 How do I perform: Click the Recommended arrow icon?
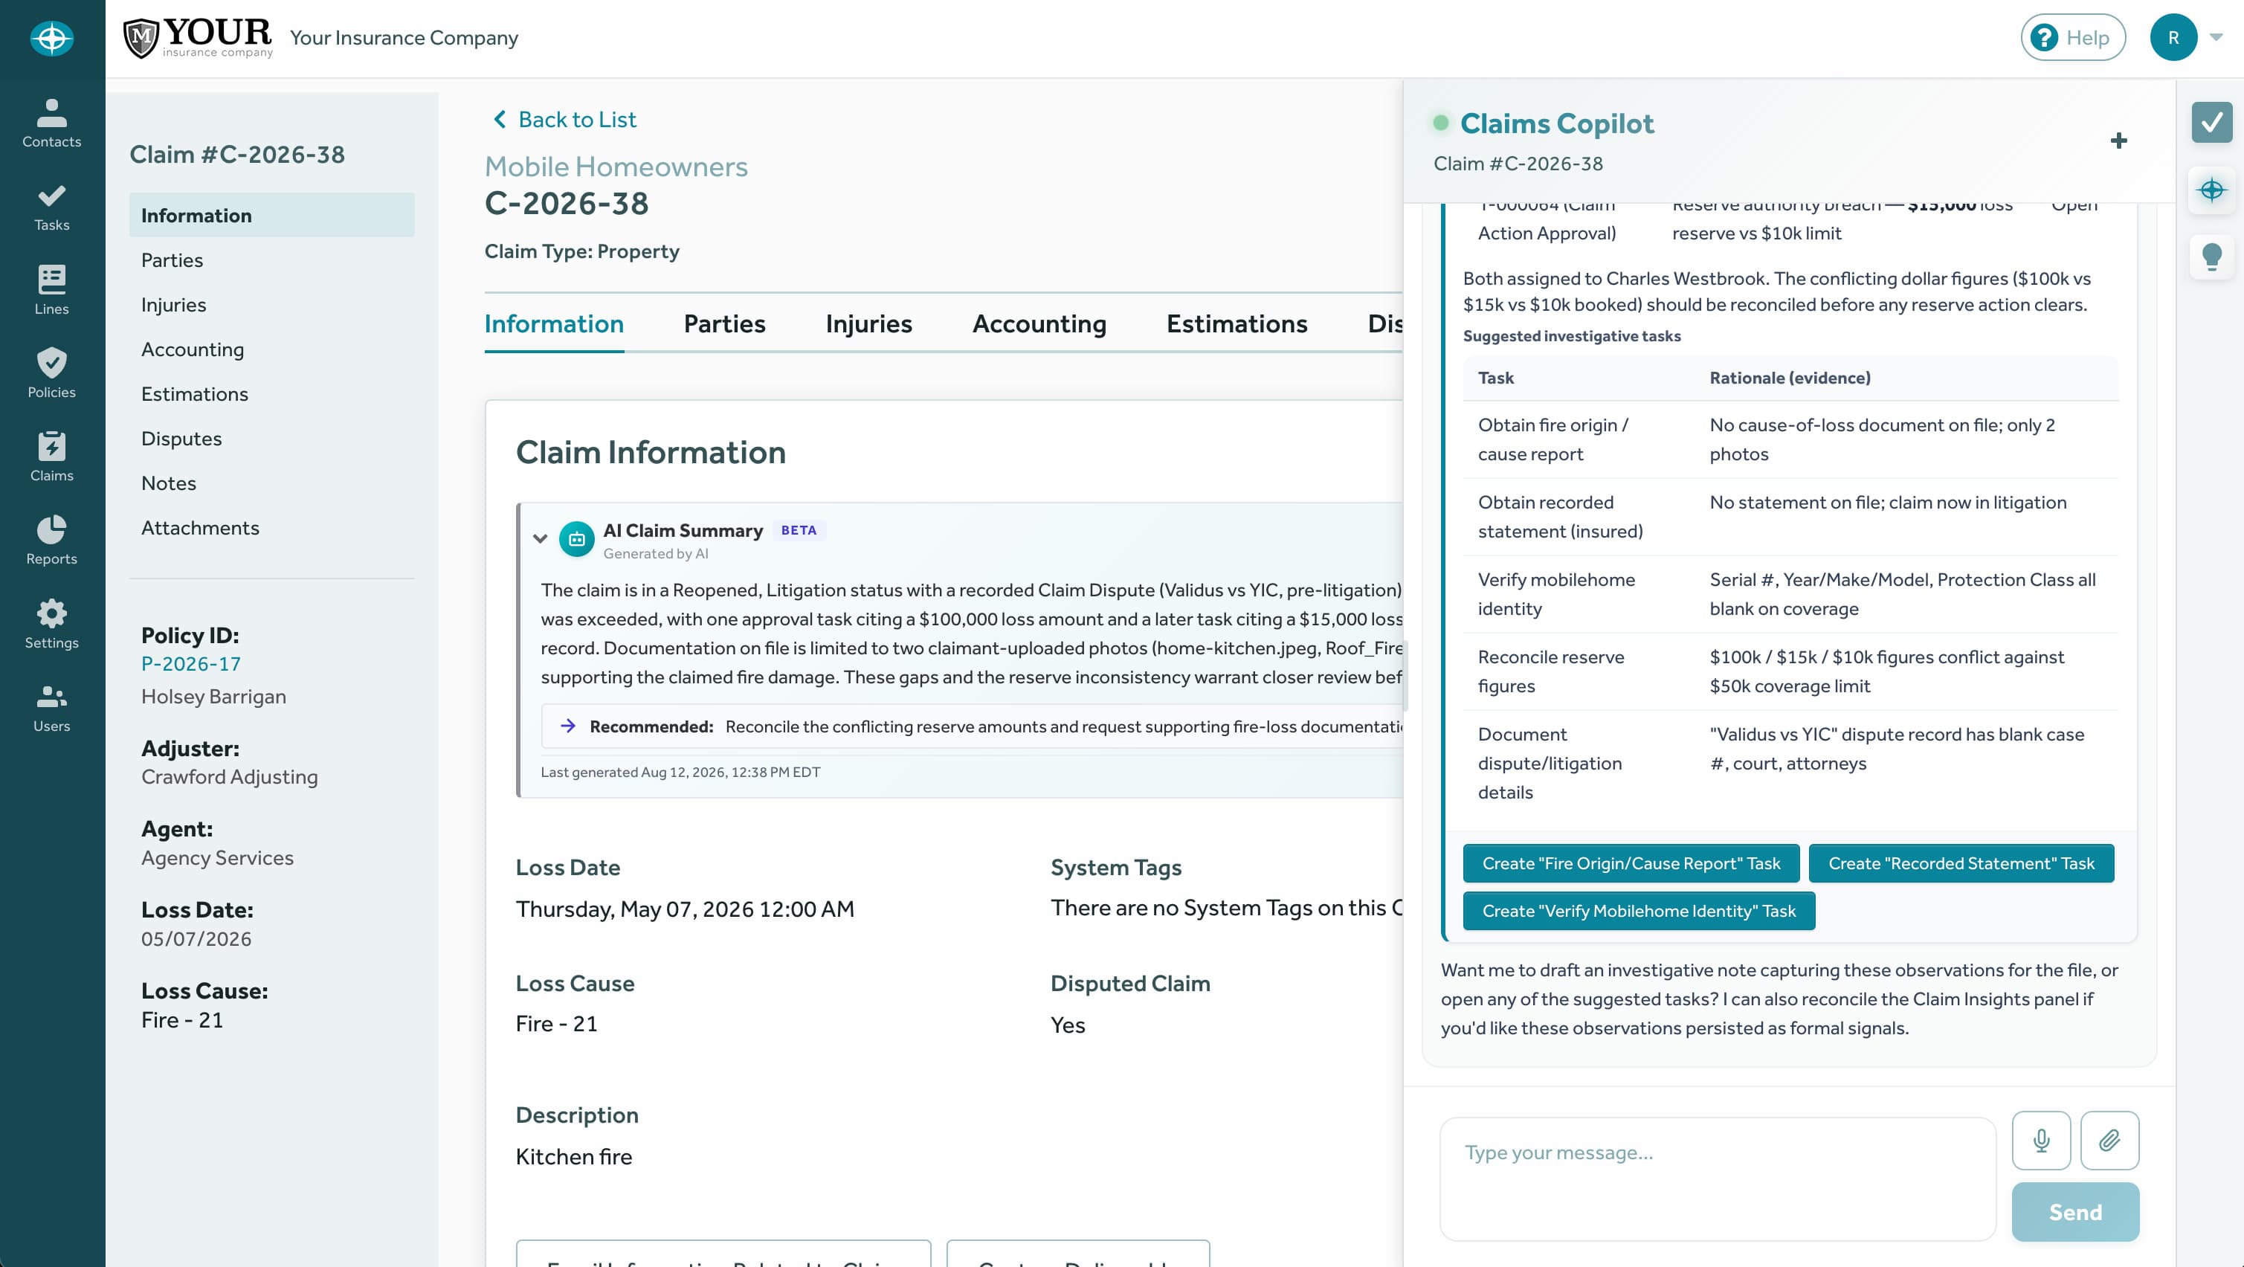[568, 725]
